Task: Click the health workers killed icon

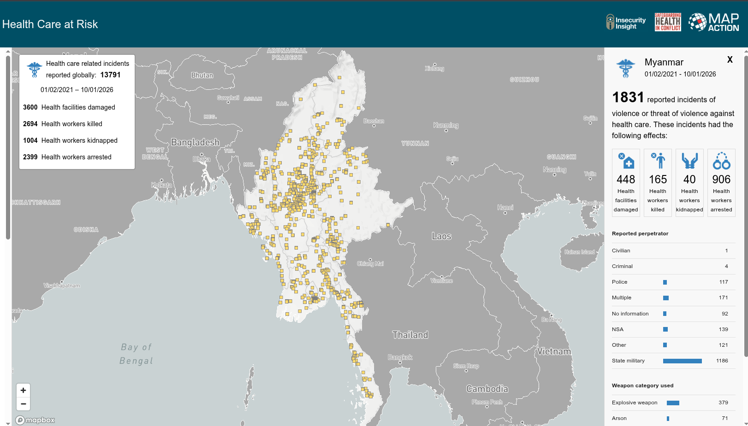Action: pyautogui.click(x=658, y=161)
